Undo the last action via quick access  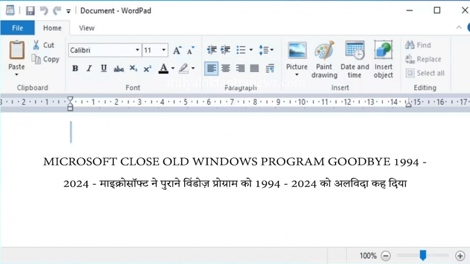coord(44,11)
